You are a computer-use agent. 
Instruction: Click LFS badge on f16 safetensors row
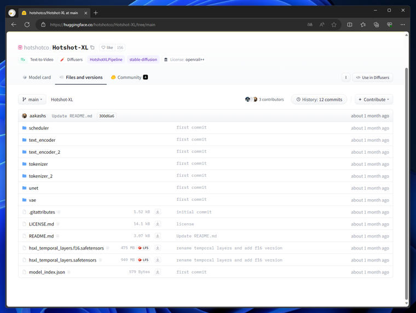143,248
